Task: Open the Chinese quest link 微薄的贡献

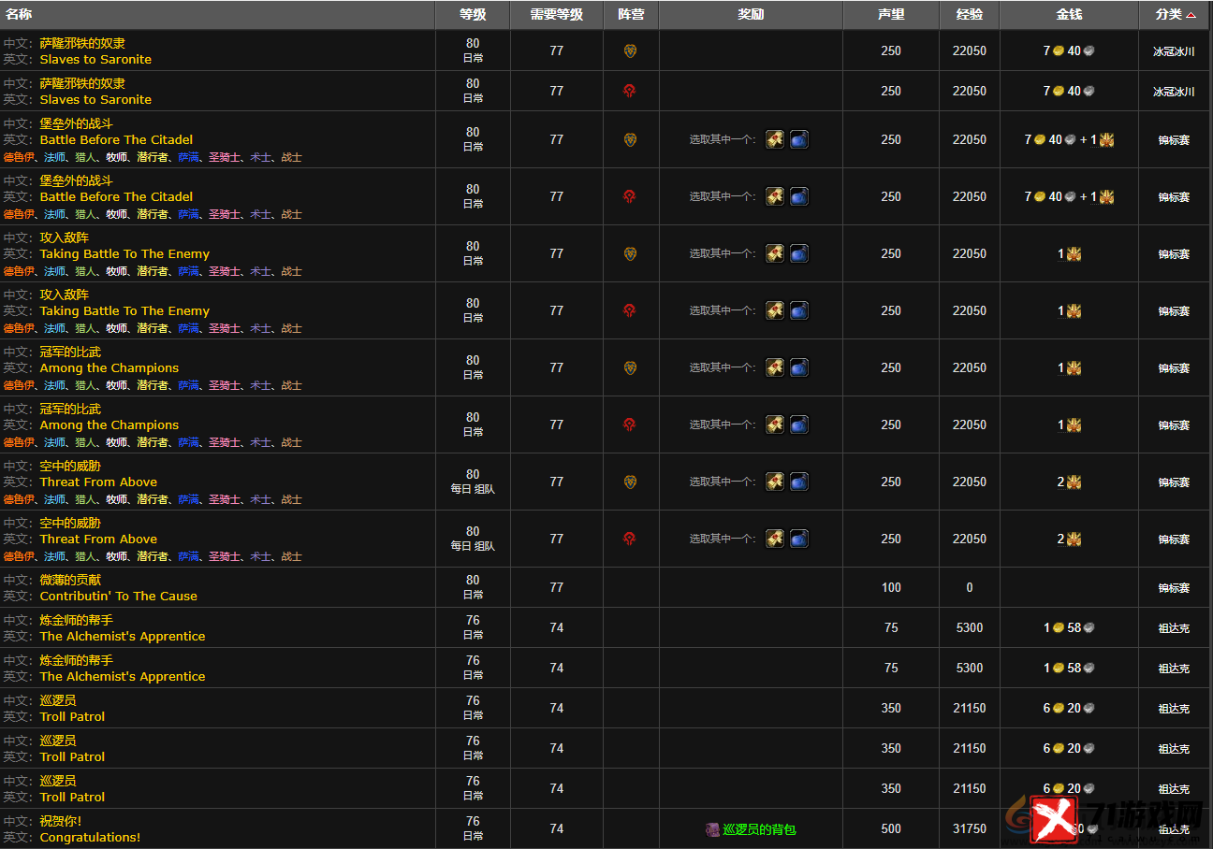Action: [x=70, y=580]
